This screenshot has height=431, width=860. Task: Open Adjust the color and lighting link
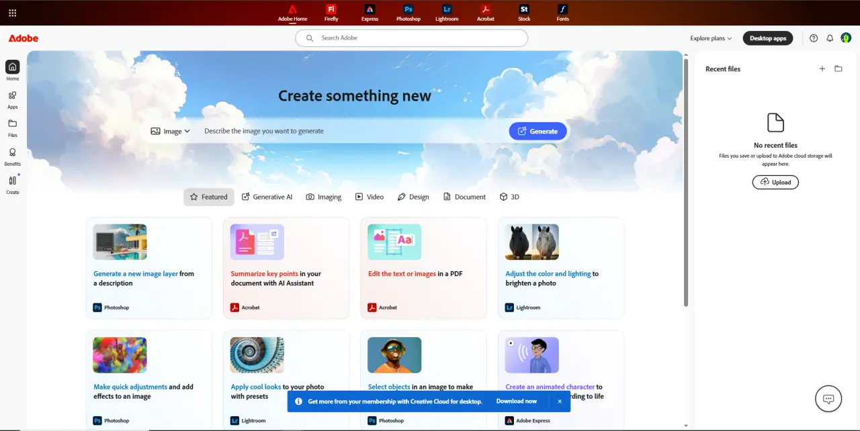click(548, 274)
